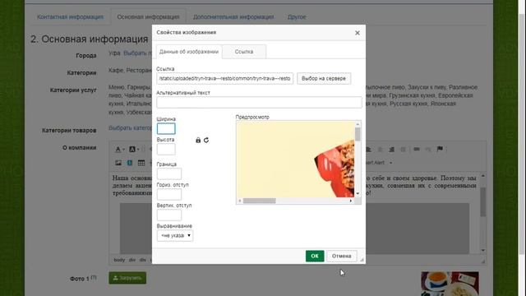This screenshot has width=526, height=296.
Task: Click the green Загрузить upload button
Action: (x=127, y=278)
